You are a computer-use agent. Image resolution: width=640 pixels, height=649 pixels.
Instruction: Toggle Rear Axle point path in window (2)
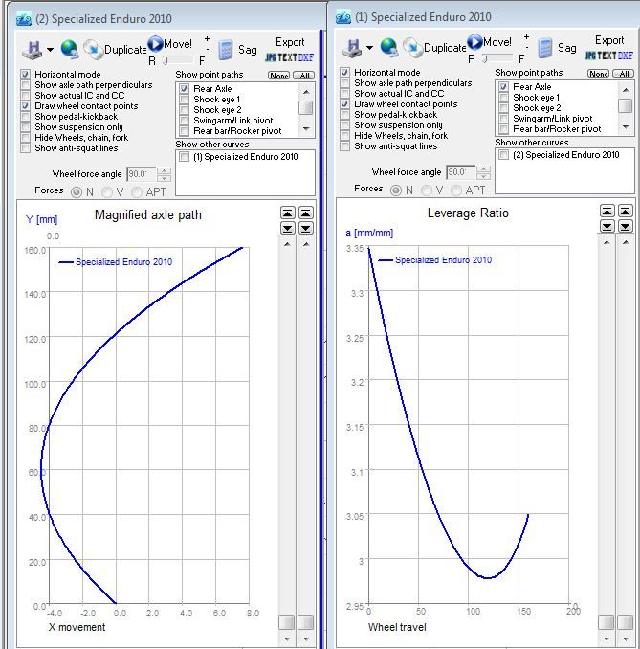pyautogui.click(x=184, y=89)
